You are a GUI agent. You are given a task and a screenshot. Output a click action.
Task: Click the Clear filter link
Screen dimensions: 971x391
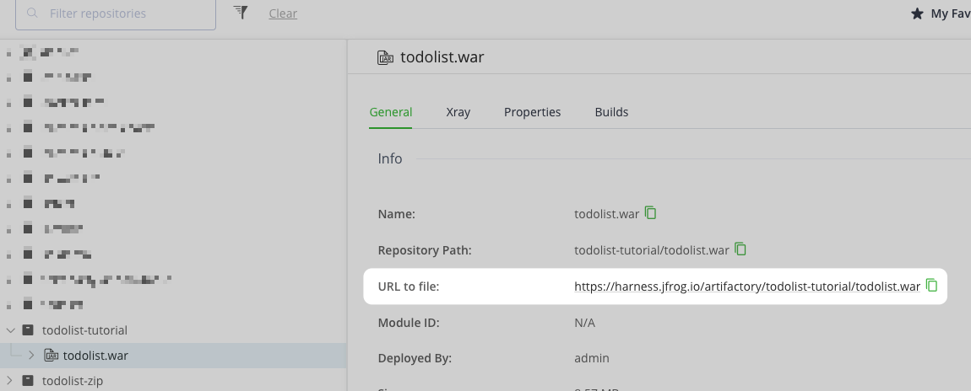click(x=283, y=13)
